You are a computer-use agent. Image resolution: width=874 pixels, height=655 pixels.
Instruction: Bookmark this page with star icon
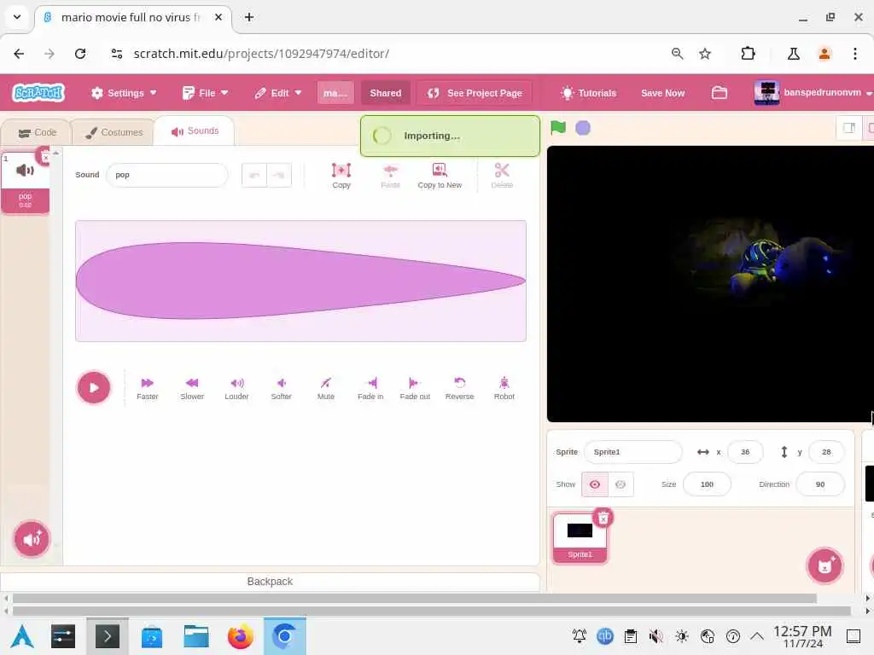[705, 54]
